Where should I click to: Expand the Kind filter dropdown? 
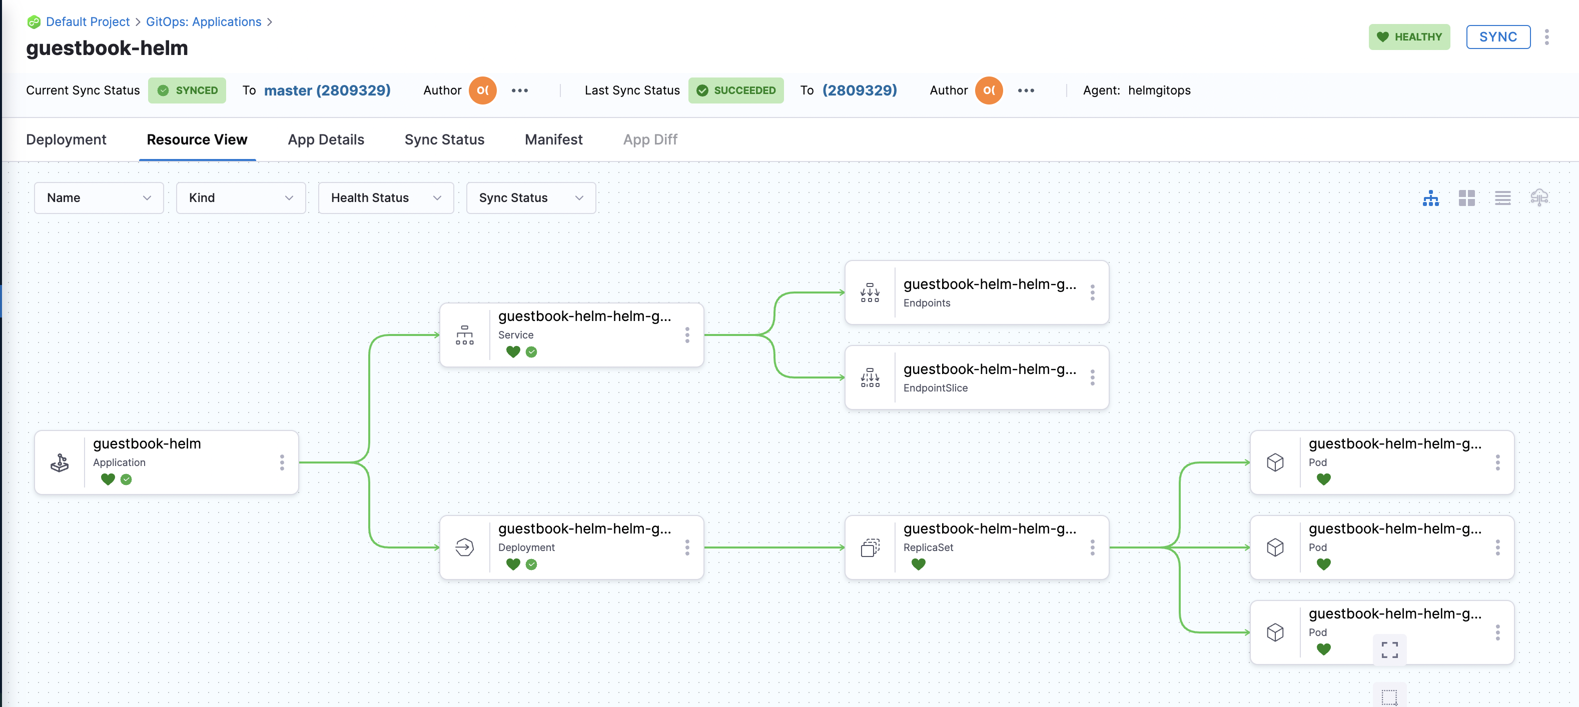click(x=240, y=198)
